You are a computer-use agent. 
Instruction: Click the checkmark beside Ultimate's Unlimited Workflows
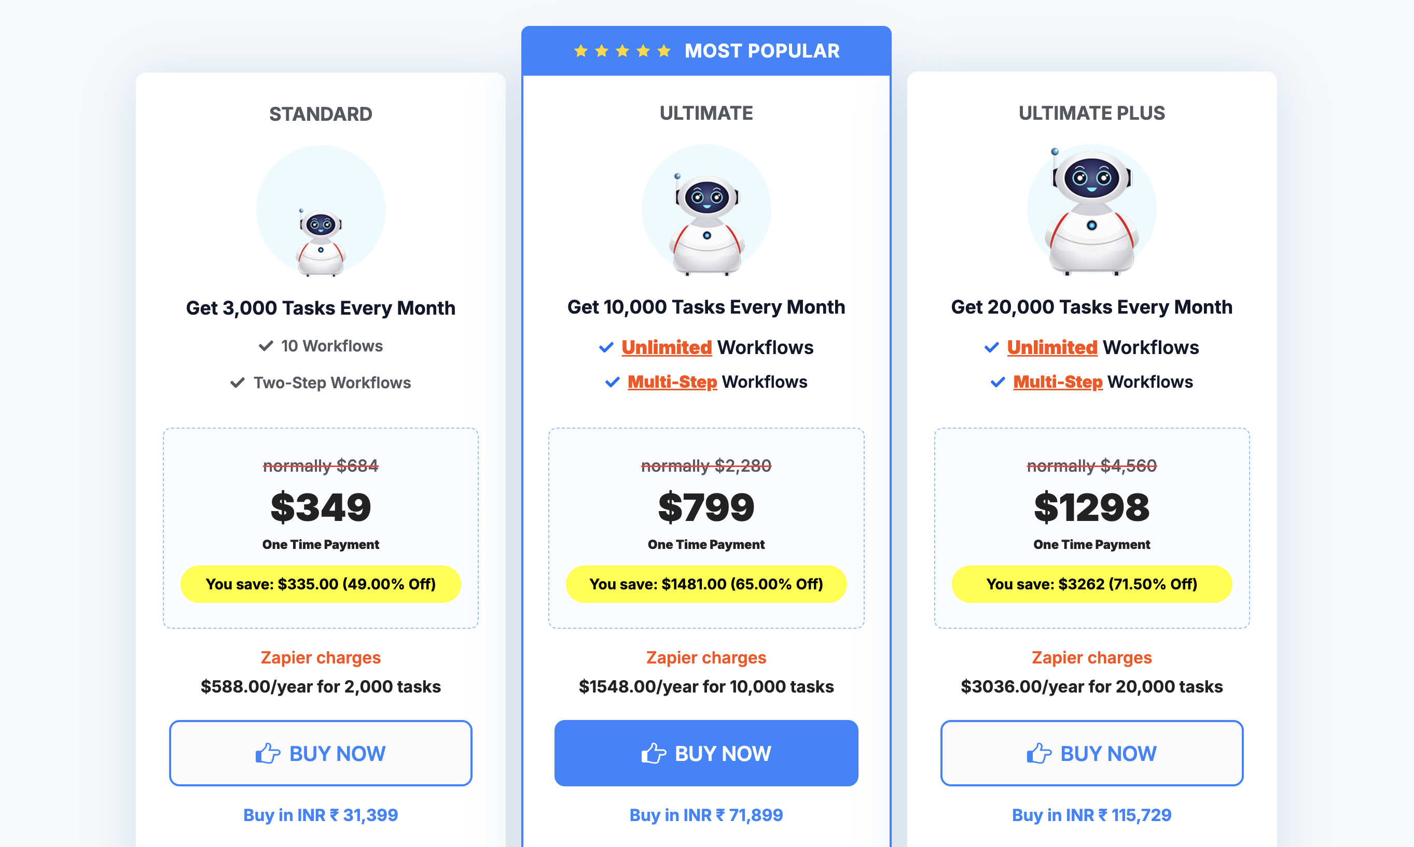[607, 348]
